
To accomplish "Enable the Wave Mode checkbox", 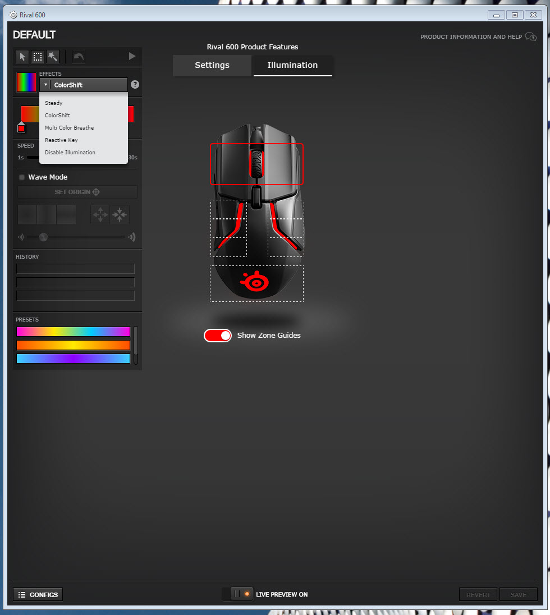I will (22, 177).
